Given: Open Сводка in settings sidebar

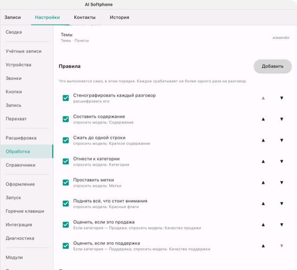Looking at the screenshot, I should pos(26,32).
